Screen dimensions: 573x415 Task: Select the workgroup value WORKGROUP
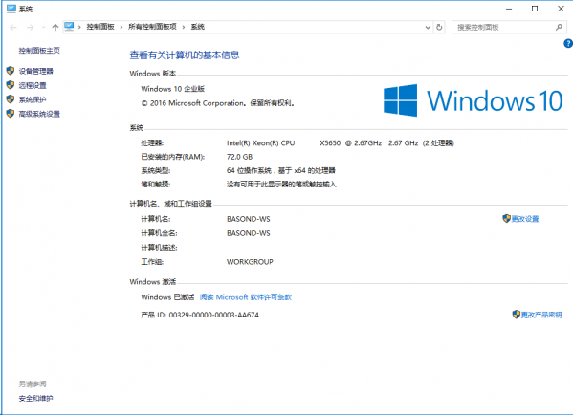(250, 262)
